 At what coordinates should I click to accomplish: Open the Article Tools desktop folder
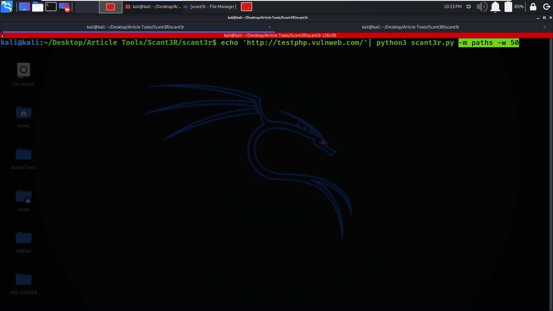[x=23, y=159]
